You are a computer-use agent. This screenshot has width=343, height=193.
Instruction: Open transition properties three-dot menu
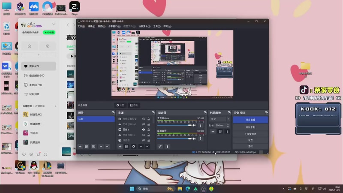tap(227, 131)
